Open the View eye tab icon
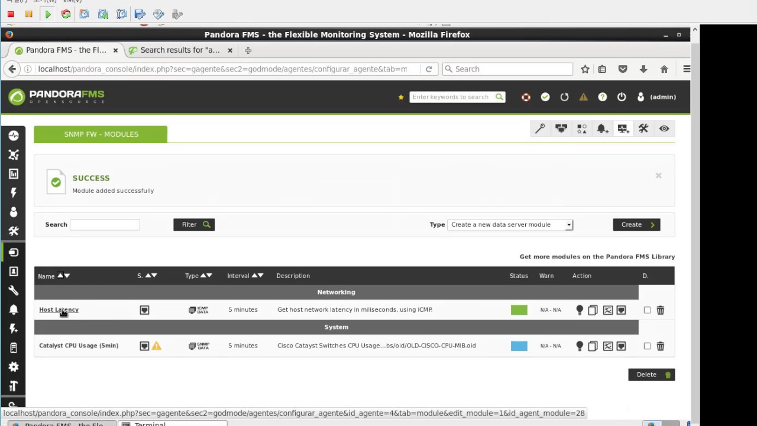This screenshot has height=426, width=757. [x=664, y=128]
